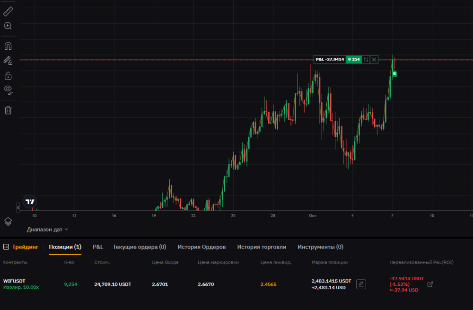473x310 pixels.
Task: Open the object tree layers icon
Action: 8,221
